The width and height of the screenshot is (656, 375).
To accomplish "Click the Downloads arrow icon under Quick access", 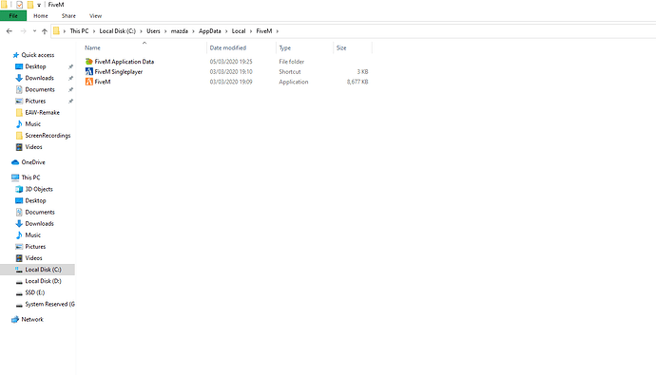I will coord(19,78).
